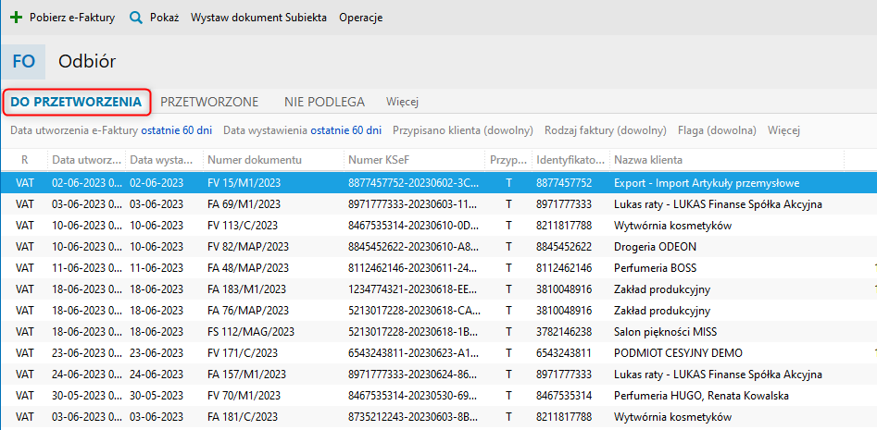Expand Więcej next to the tabs
877x430 pixels.
pyautogui.click(x=404, y=102)
